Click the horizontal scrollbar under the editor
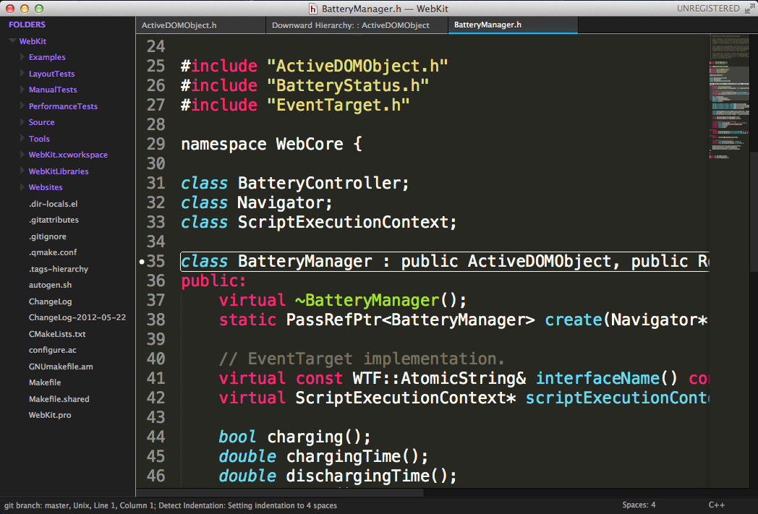The image size is (758, 514). 279,492
